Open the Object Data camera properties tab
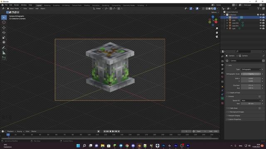Viewport: 266px width, 149px height. (x=222, y=99)
